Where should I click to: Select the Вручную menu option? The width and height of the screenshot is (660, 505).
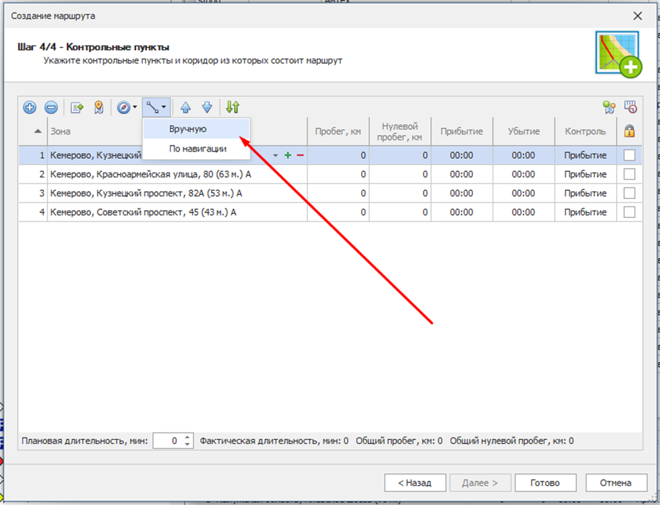(188, 129)
